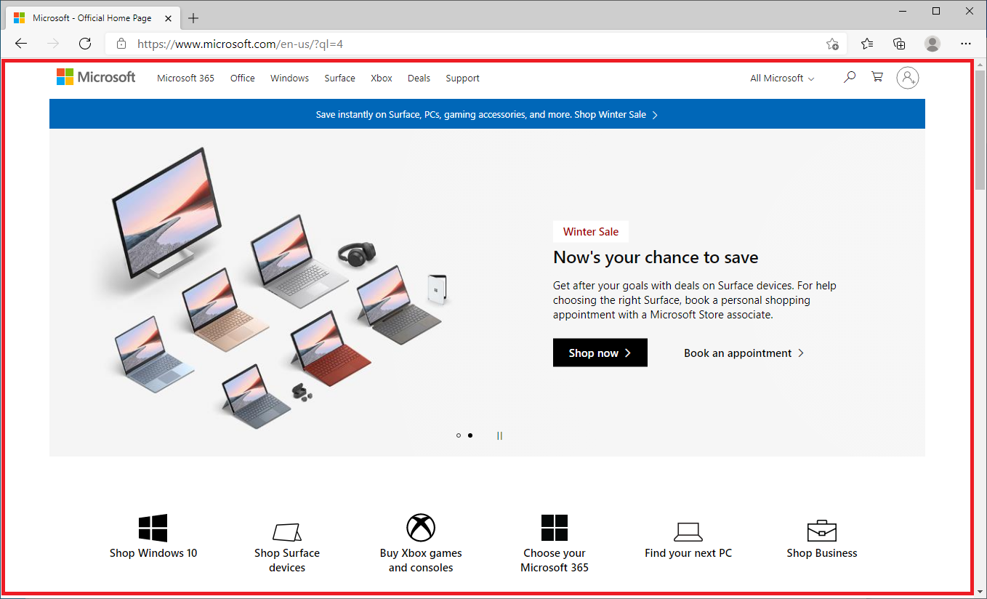987x599 pixels.
Task: Open the Shop Surface devices link
Action: (x=287, y=560)
